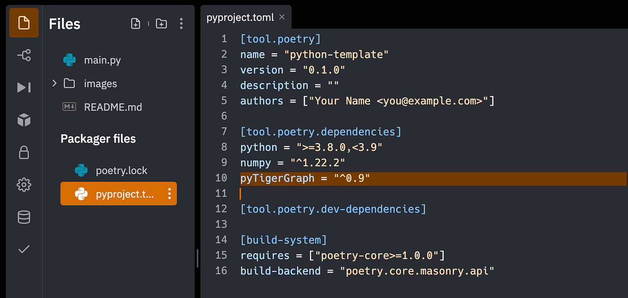Open the Settings panel
The width and height of the screenshot is (628, 298).
[24, 185]
